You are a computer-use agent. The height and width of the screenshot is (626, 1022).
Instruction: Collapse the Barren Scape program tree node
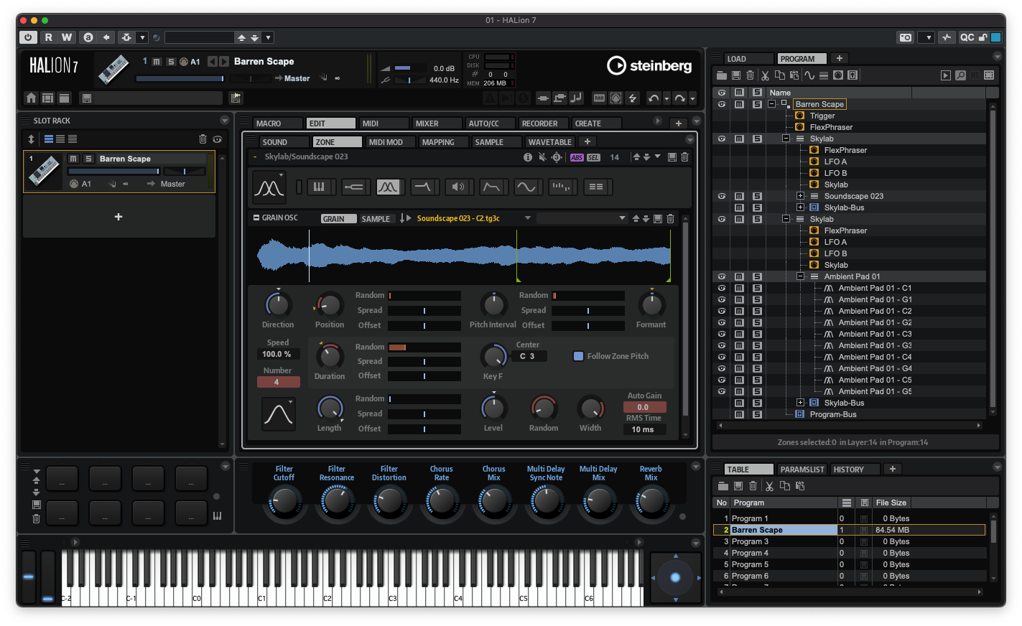(x=771, y=104)
